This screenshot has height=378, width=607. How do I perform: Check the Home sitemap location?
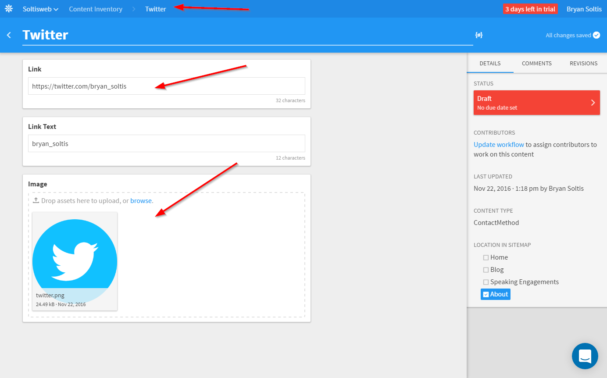coord(486,257)
